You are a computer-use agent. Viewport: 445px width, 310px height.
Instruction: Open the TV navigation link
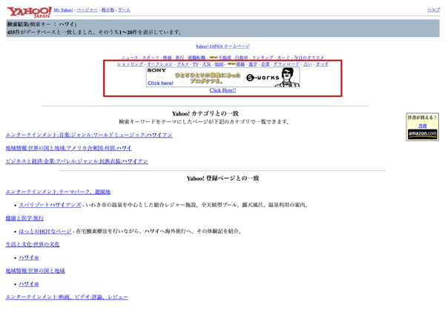[x=196, y=64]
